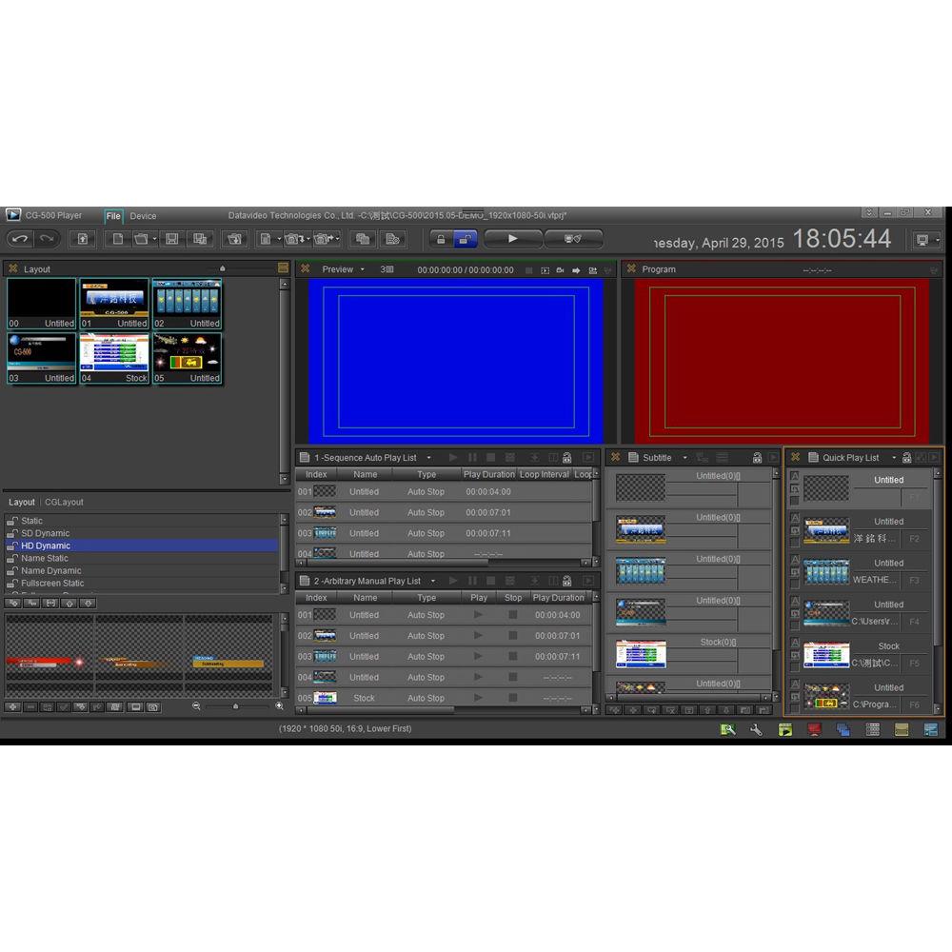Viewport: 952px width, 952px height.
Task: Switch to the CGLayout tab
Action: point(64,502)
